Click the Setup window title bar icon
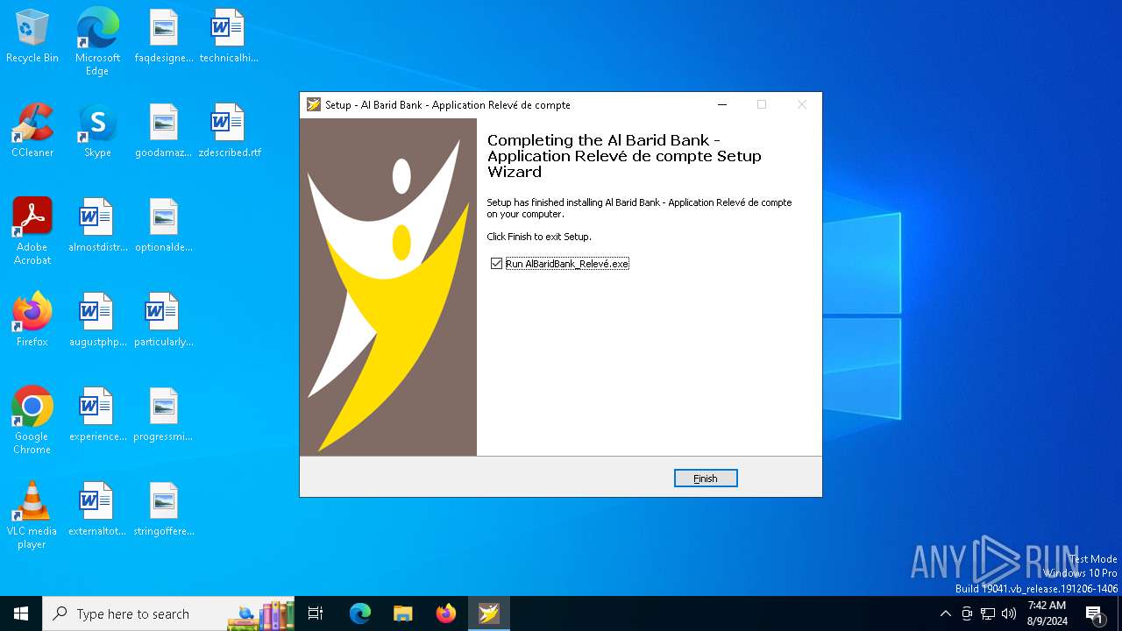The width and height of the screenshot is (1122, 631). tap(314, 104)
